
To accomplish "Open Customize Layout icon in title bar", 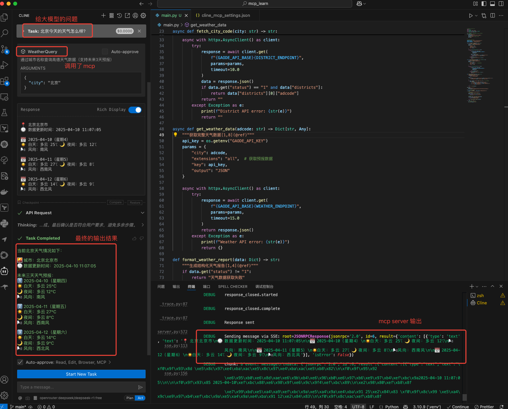I will [475, 4].
